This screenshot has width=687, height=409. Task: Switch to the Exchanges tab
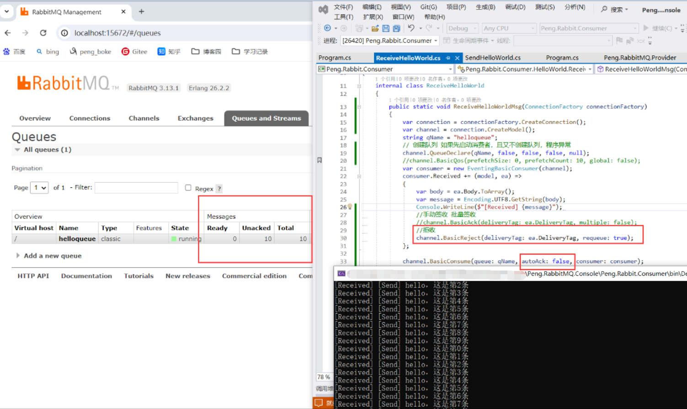coord(196,118)
